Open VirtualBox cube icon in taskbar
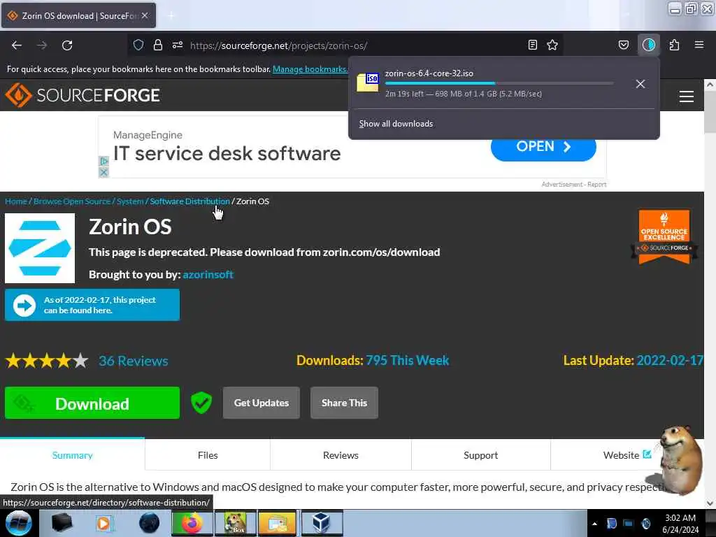Viewport: 716px width, 537px height. click(321, 523)
